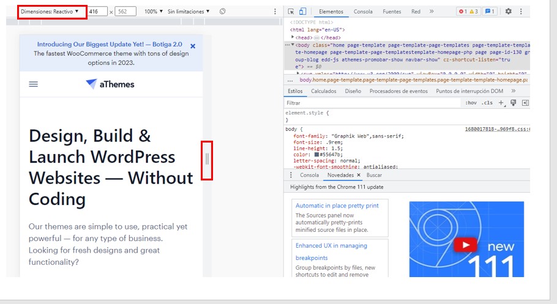The image size is (557, 304).
Task: Switch to the top Consola panel tab
Action: (363, 12)
